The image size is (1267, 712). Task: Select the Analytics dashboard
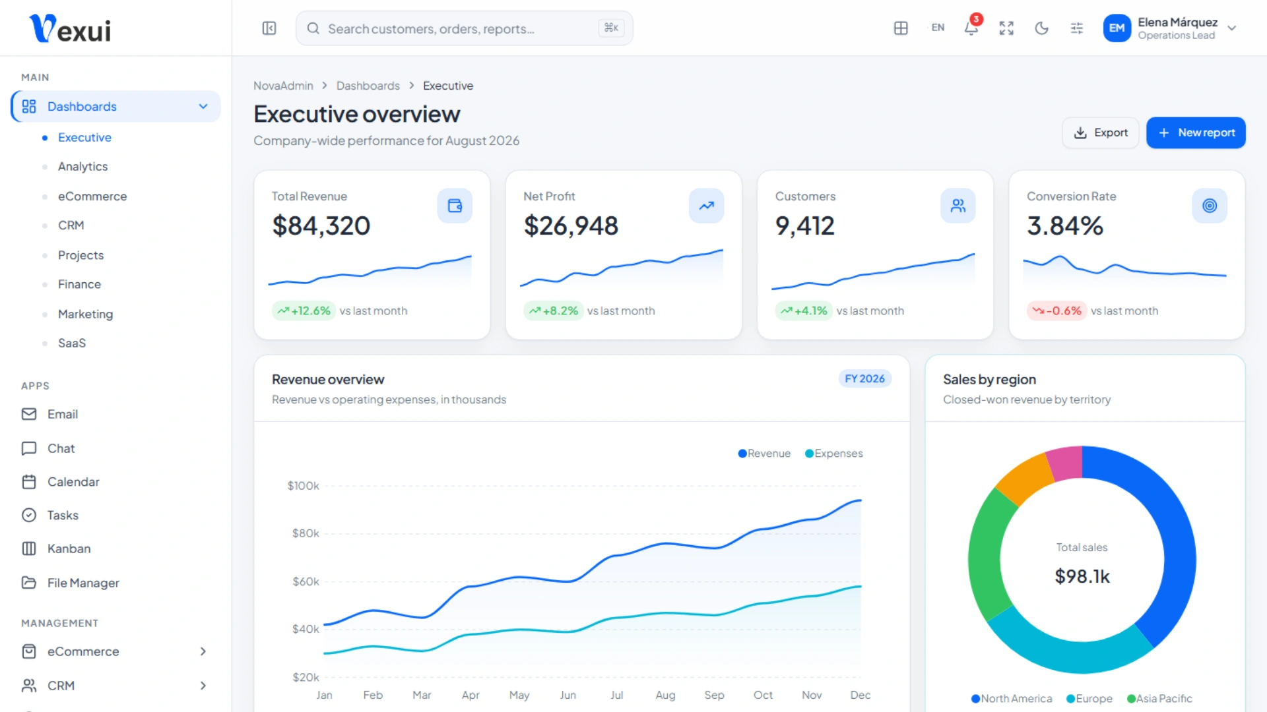[x=82, y=167]
